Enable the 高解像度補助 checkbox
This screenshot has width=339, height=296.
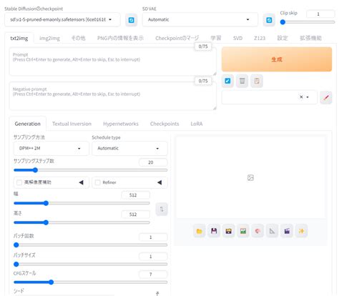[19, 182]
